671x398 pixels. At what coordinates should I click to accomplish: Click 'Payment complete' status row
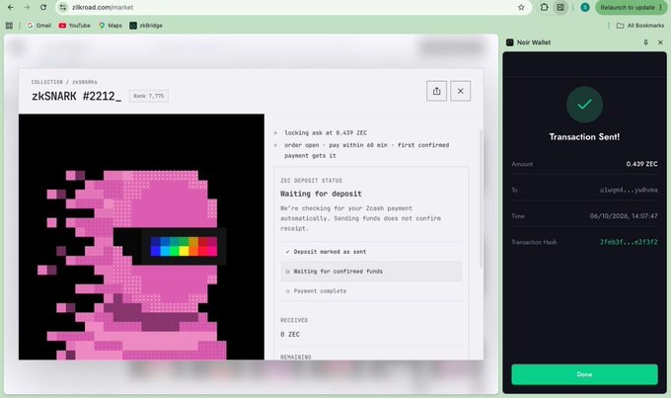[x=371, y=291]
